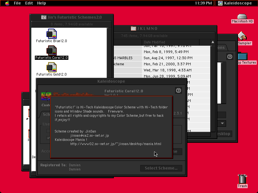Click the Select Scheme... button
Viewport: 258px width, 193px height.
(x=161, y=168)
